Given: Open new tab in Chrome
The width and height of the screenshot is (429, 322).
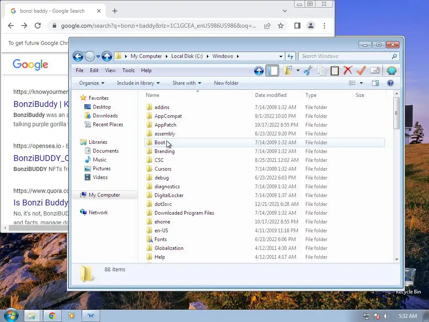Looking at the screenshot, I should pyautogui.click(x=115, y=11).
